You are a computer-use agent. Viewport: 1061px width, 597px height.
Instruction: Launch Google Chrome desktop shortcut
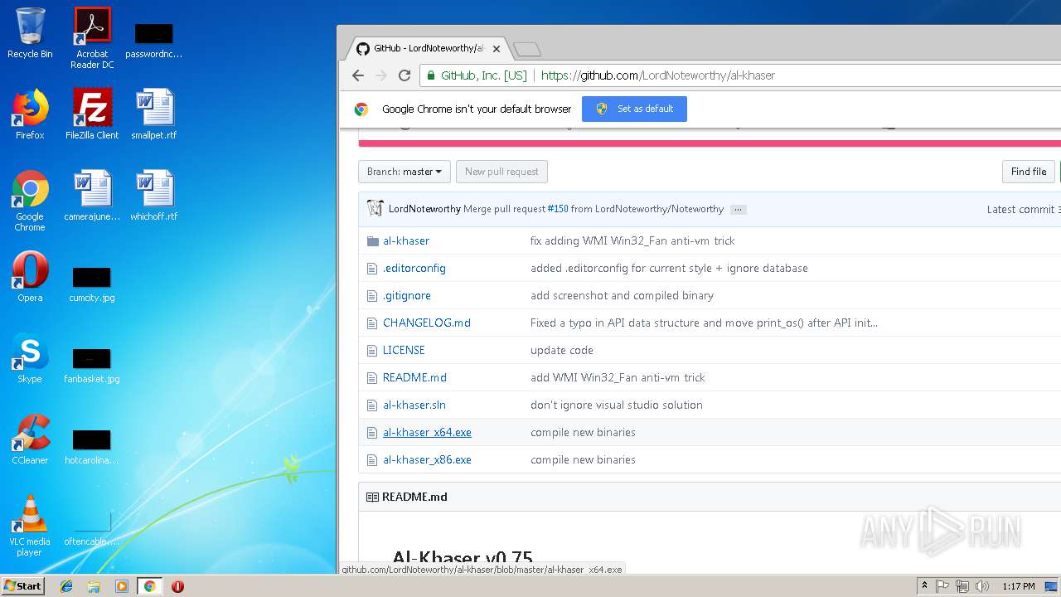30,201
